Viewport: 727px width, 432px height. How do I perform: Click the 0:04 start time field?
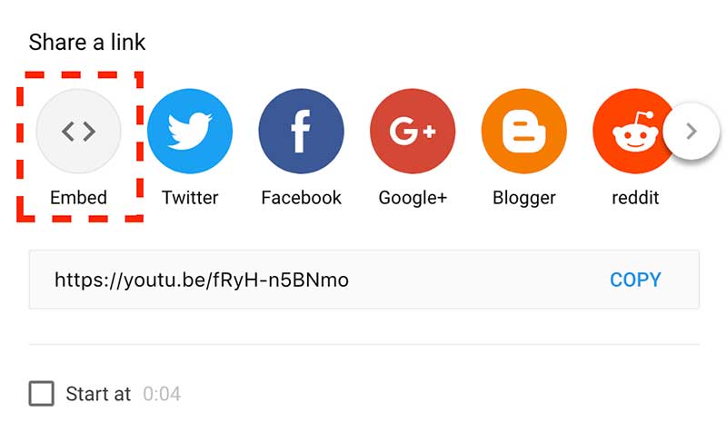pos(162,394)
